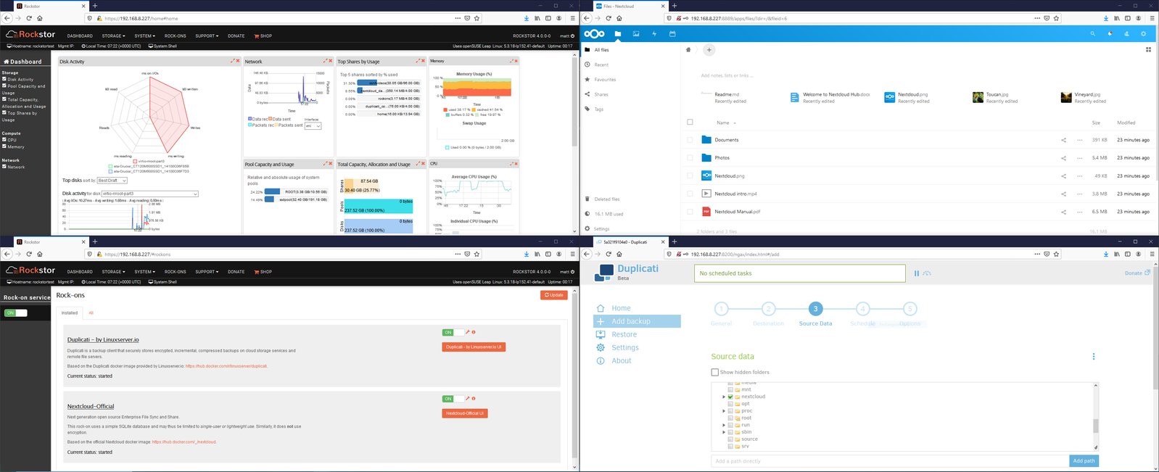The image size is (1159, 472).
Task: Switch Nextcloud files to grid view
Action: coord(1148,50)
